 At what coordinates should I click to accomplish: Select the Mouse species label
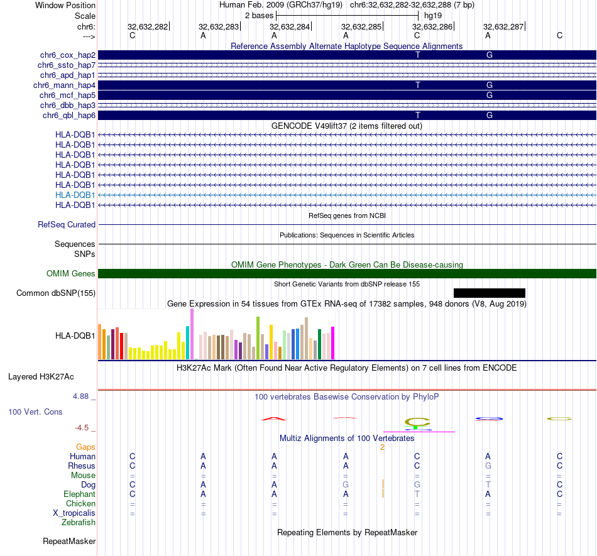[x=84, y=476]
